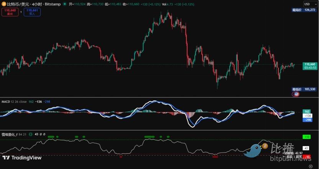Click the green 162 MACD histogram value tag
Image resolution: width=319 pixels, height=169 pixels.
pos(307,110)
